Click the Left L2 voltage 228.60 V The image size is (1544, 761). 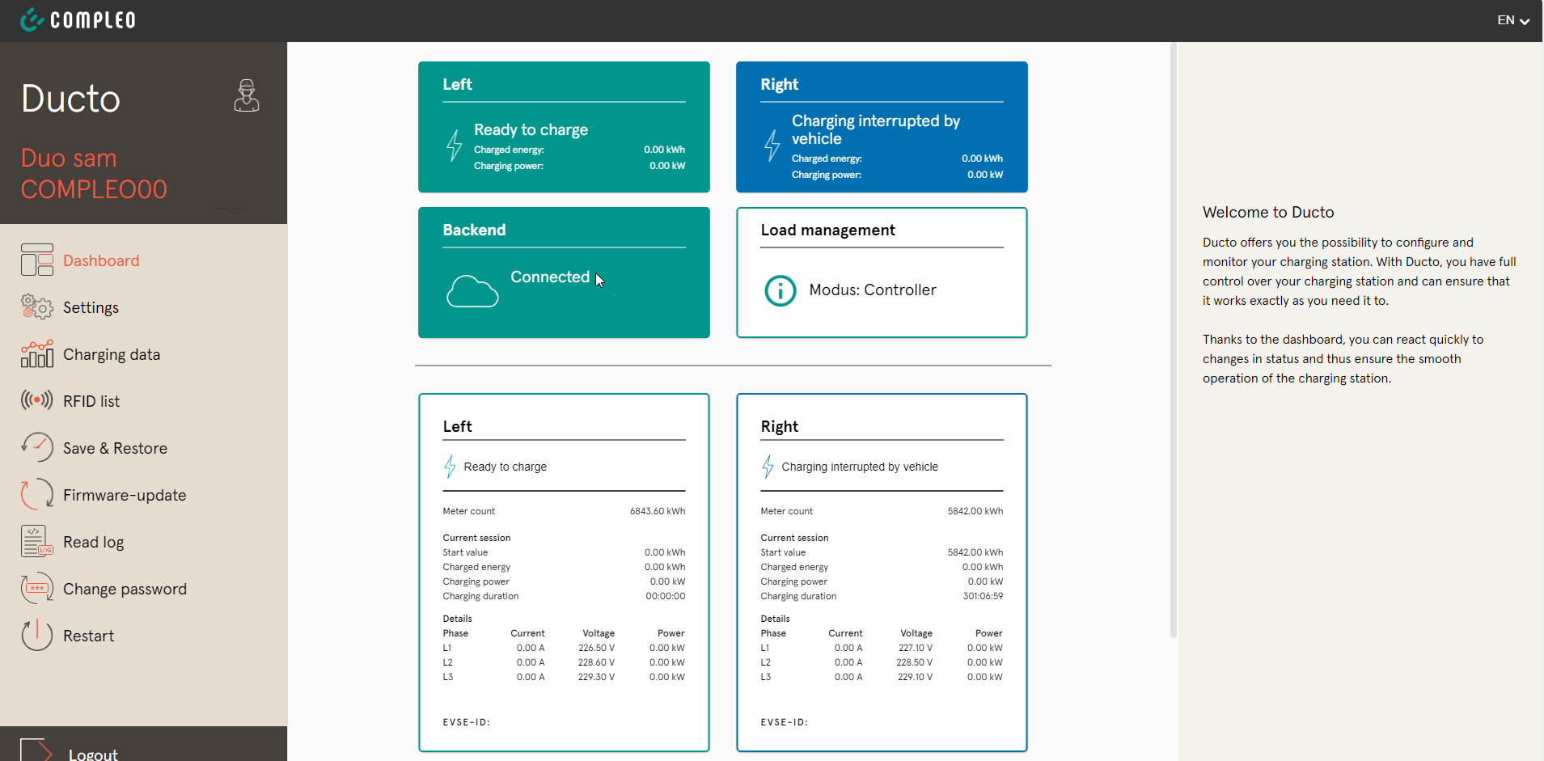click(x=596, y=662)
